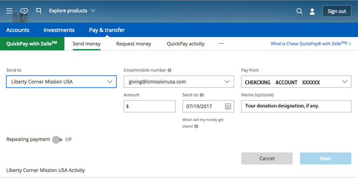This screenshot has height=178, width=358.
Task: Open the calendar date picker icon
Action: (228, 106)
